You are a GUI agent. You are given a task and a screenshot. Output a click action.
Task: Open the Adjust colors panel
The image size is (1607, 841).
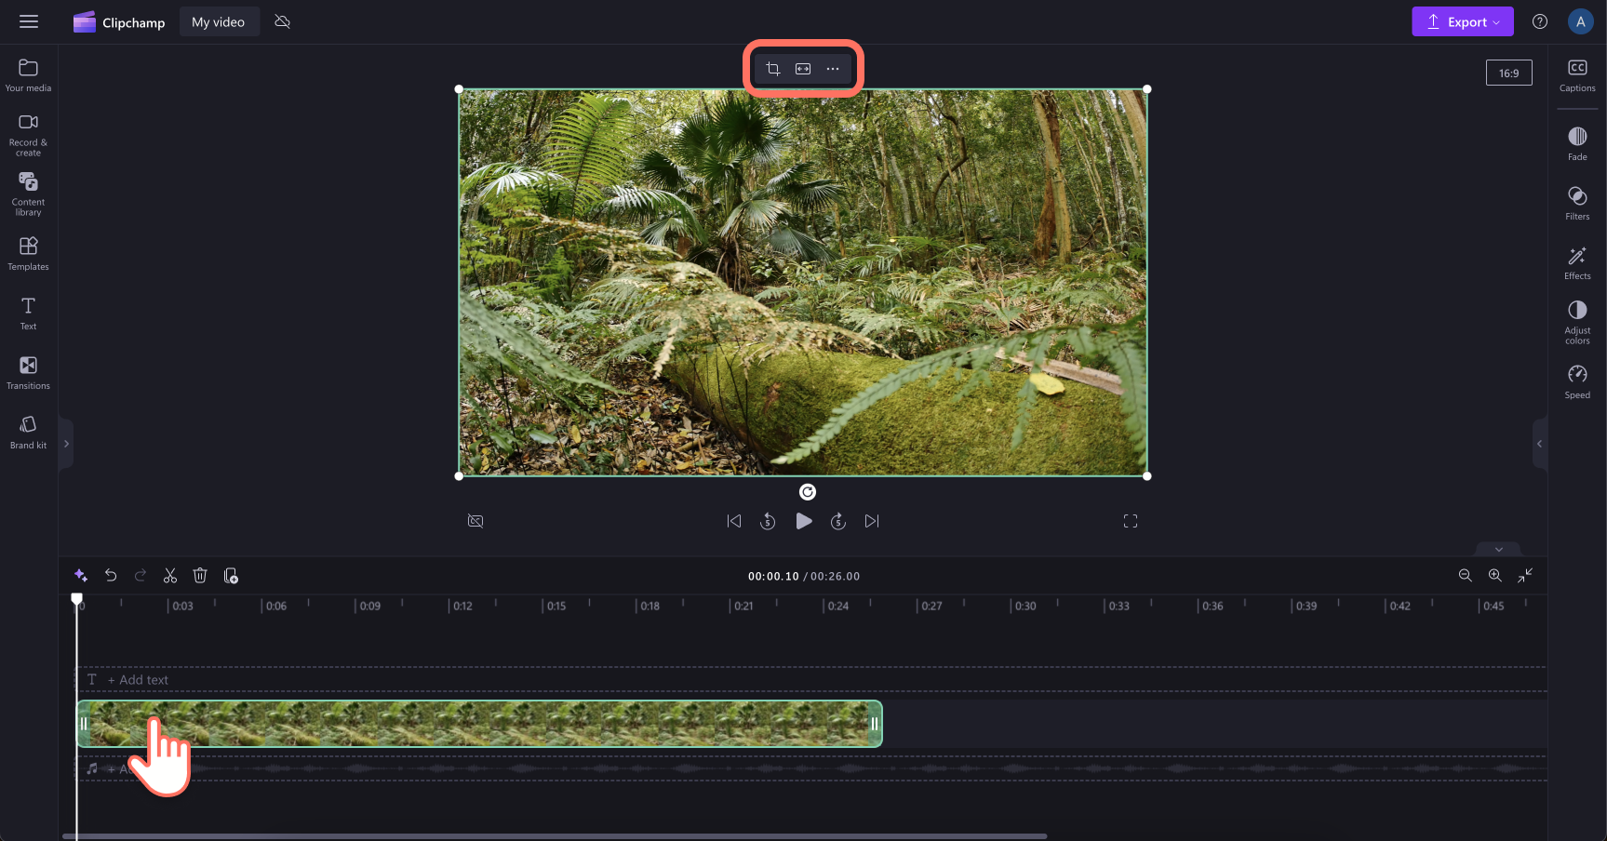tap(1577, 321)
